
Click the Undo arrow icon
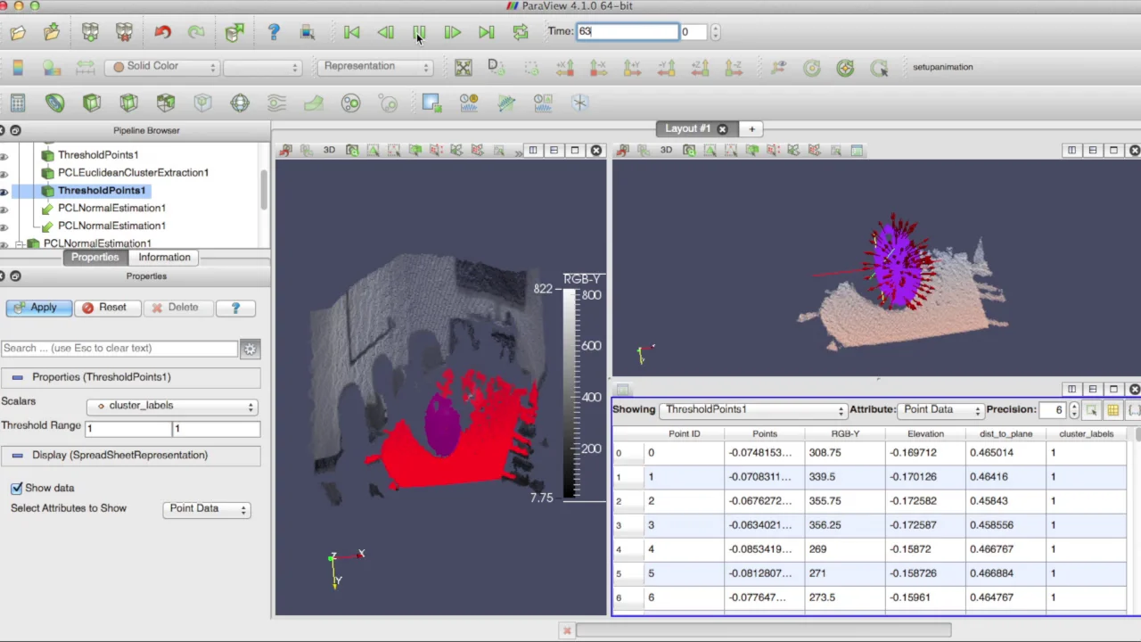pos(162,33)
